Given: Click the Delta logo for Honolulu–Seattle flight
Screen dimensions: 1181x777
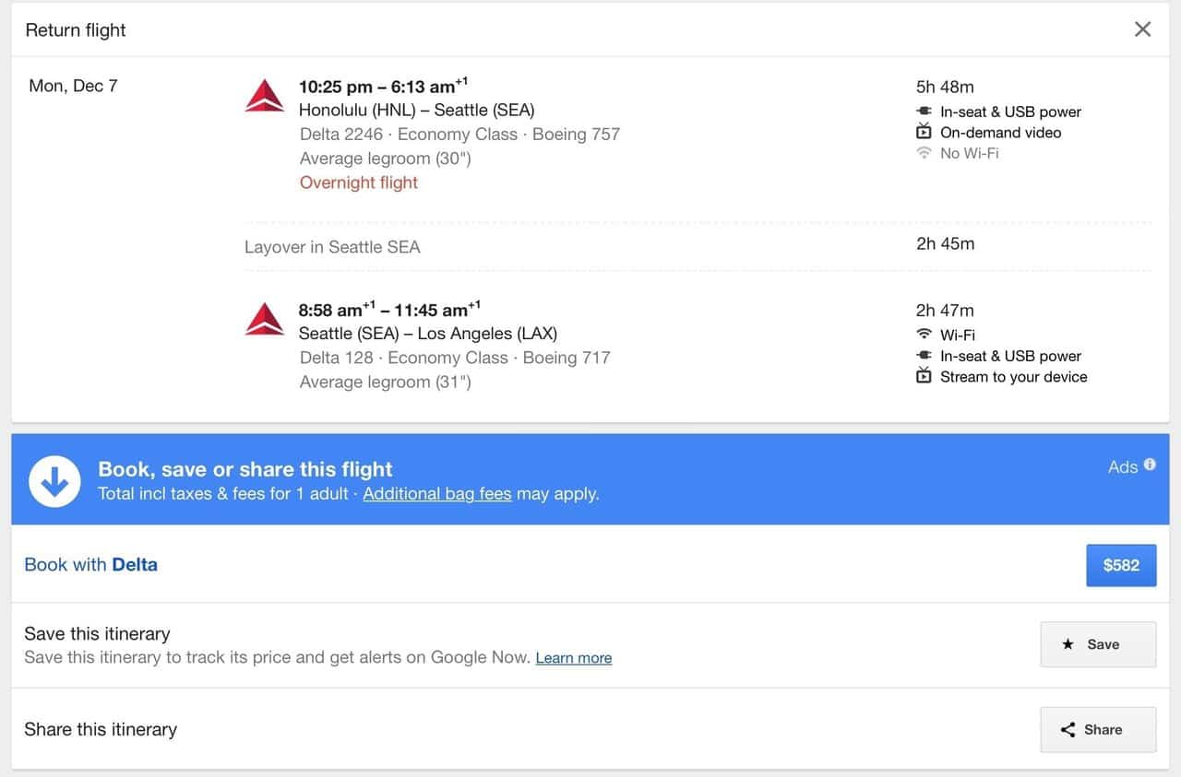Looking at the screenshot, I should point(265,97).
